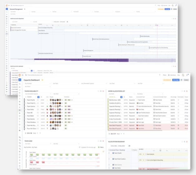Click Mobile Banking App bar in Demand Management
This screenshot has width=196, height=175.
158,36
